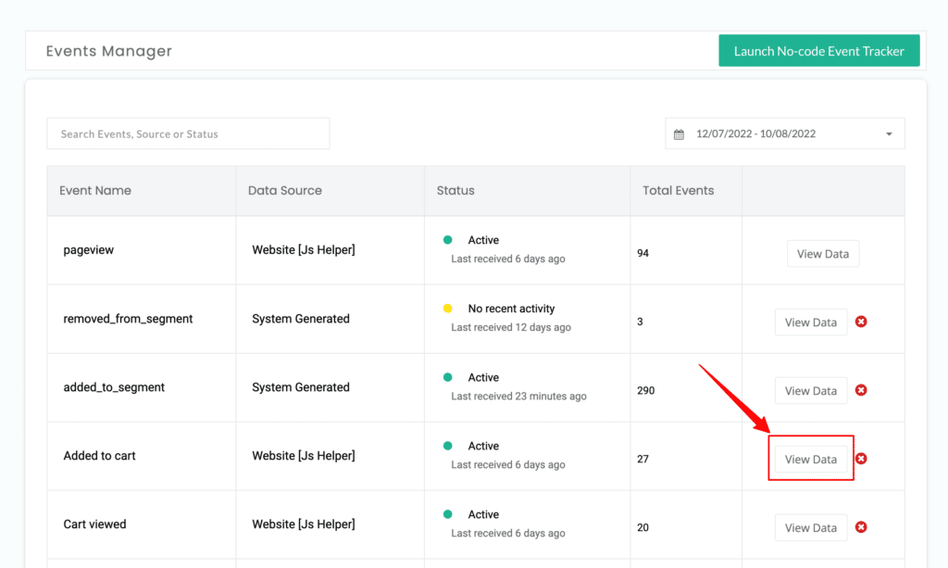Delete the removed_from_segment event with red X

click(x=861, y=322)
